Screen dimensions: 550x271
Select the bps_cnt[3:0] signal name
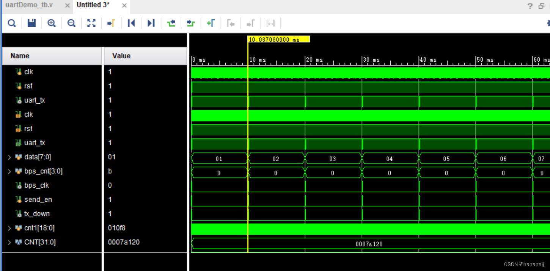tap(43, 171)
